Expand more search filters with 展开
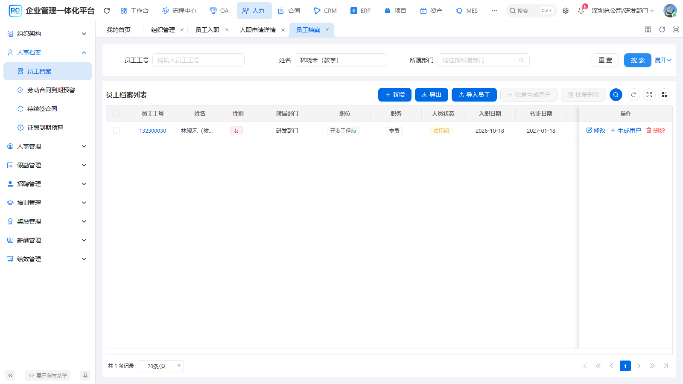 pos(663,60)
